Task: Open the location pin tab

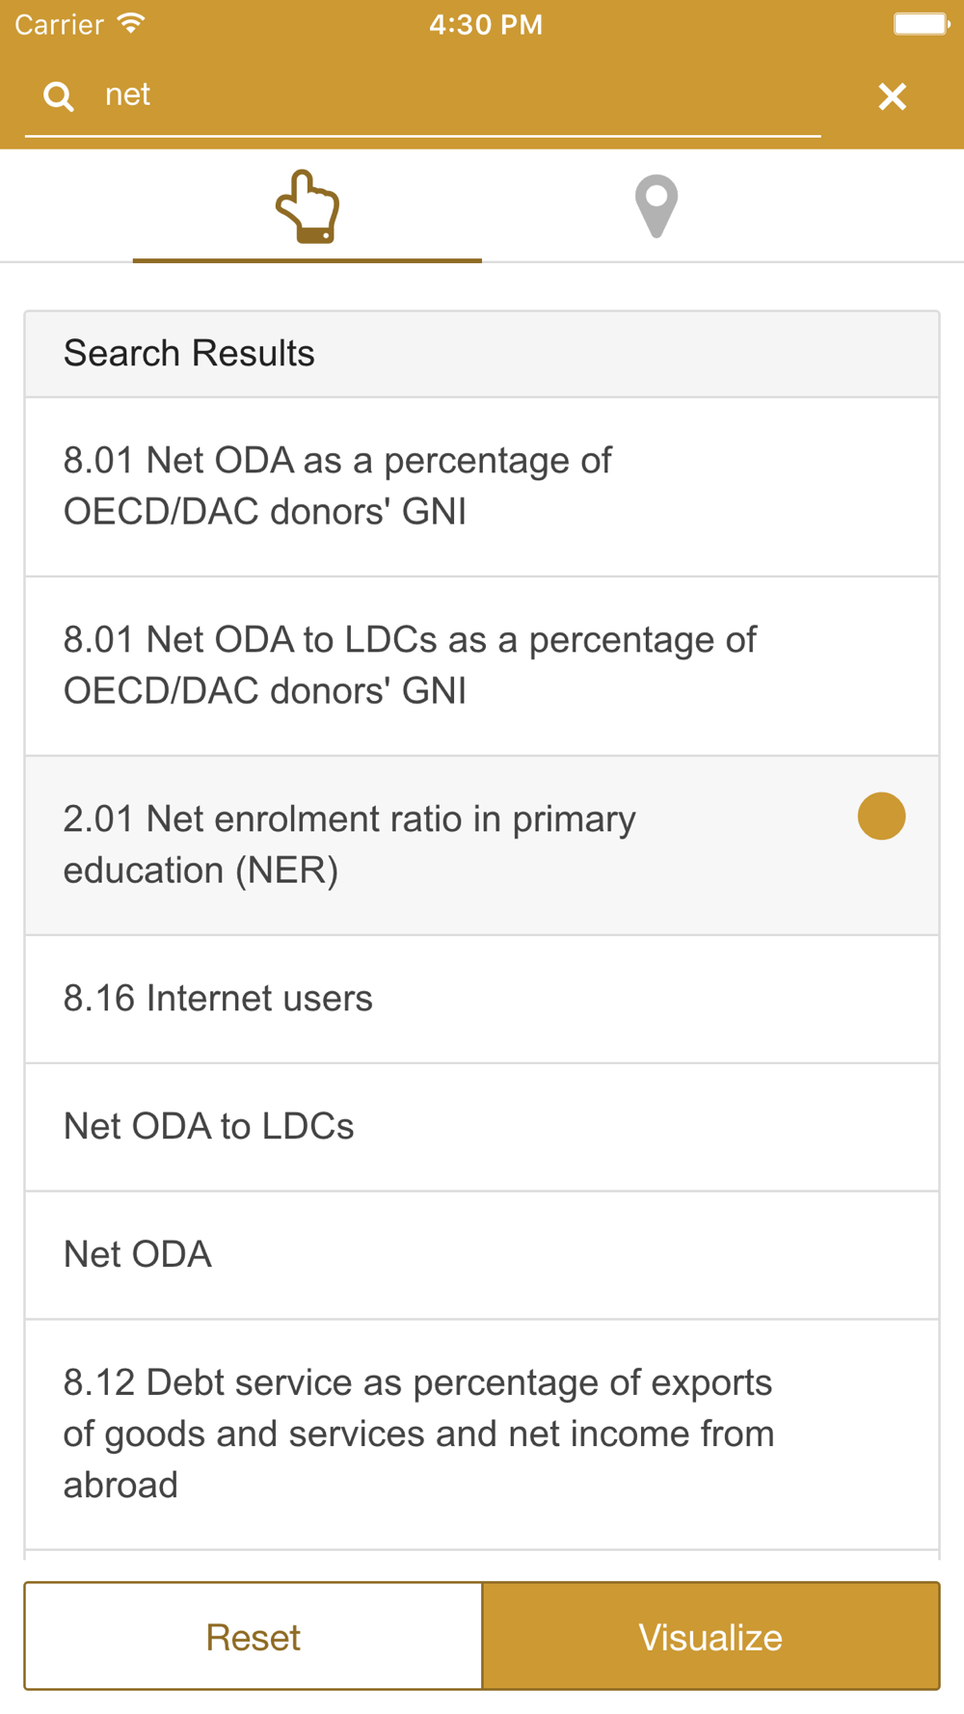Action: coord(656,207)
